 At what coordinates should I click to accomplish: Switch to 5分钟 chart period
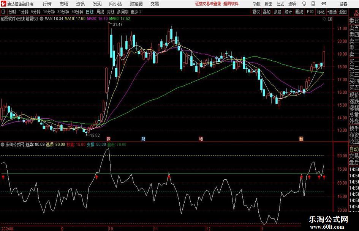click(x=35, y=12)
